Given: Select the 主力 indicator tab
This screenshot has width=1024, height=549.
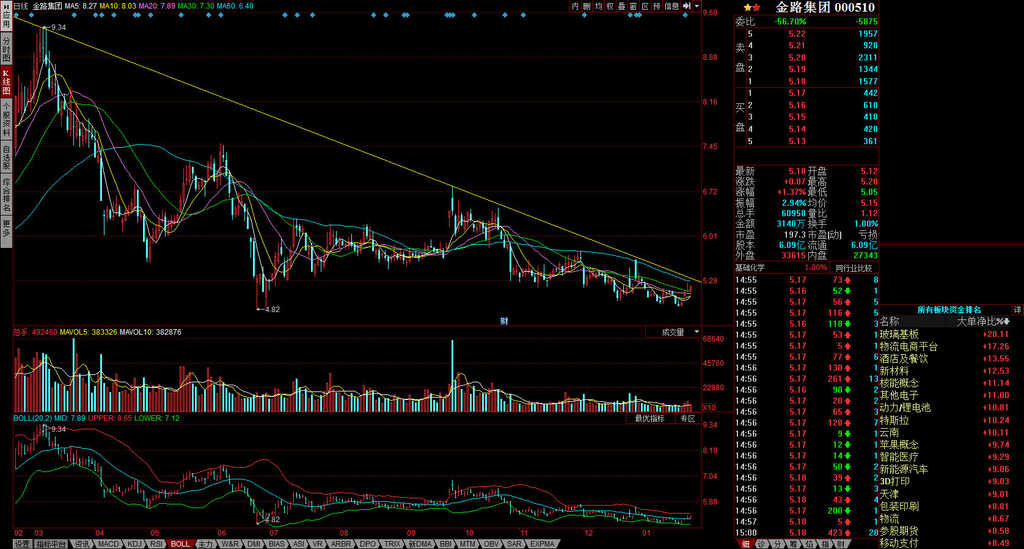Looking at the screenshot, I should (x=205, y=544).
